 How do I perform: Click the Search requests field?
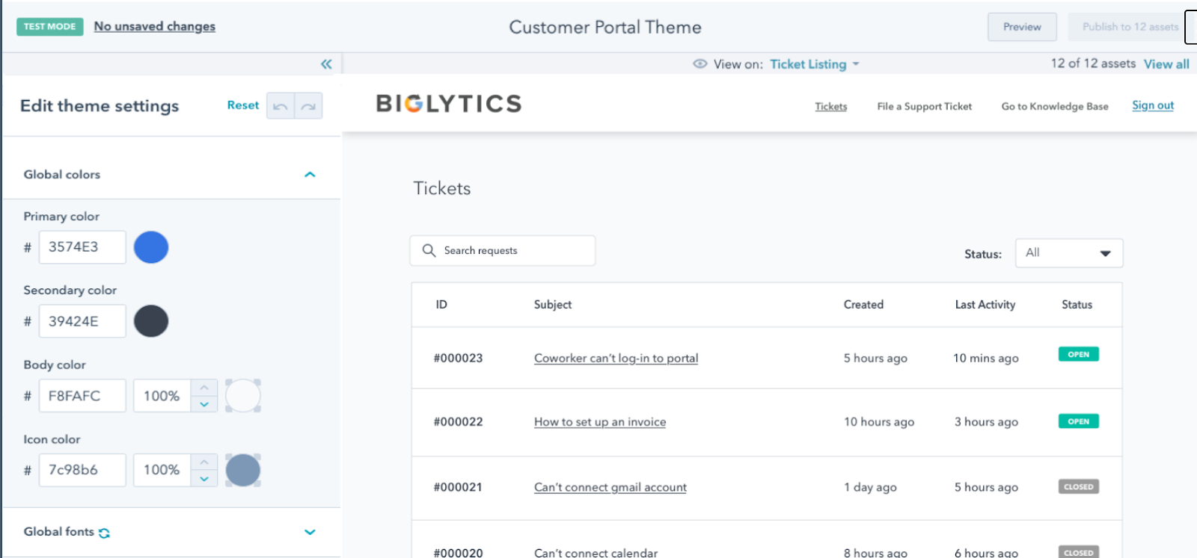tap(503, 251)
